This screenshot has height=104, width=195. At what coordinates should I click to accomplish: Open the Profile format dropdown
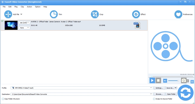point(82,88)
